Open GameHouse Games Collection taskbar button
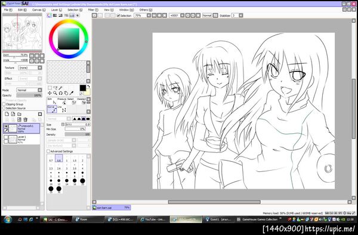358x235 pixels. (x=258, y=220)
